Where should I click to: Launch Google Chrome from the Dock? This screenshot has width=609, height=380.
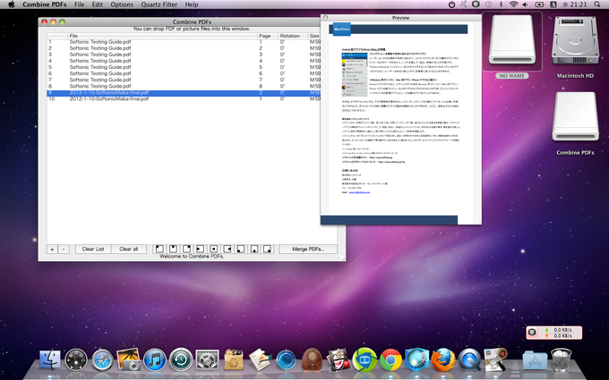point(390,360)
